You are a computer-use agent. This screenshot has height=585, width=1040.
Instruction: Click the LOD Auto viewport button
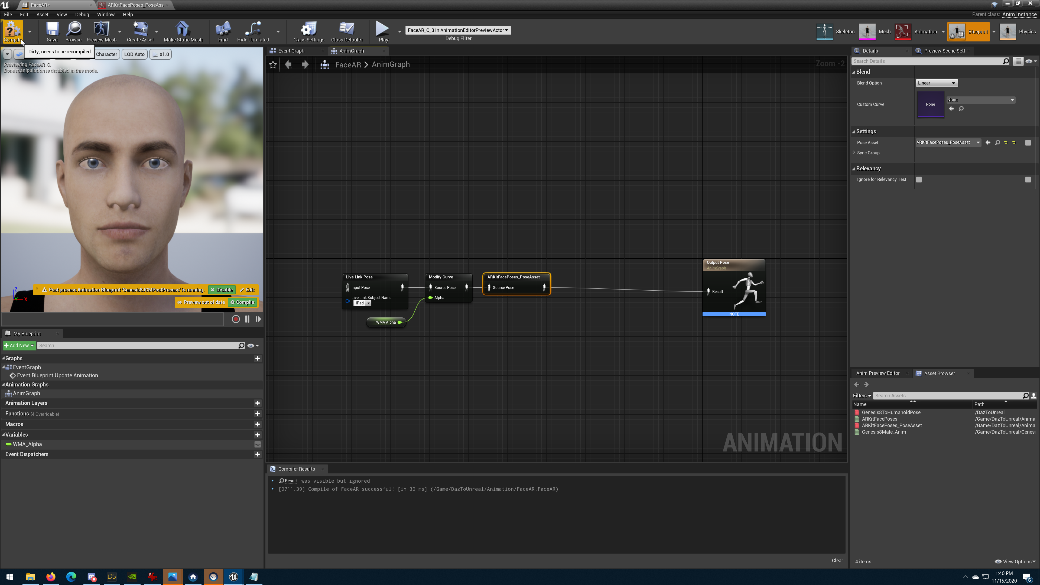(x=134, y=54)
